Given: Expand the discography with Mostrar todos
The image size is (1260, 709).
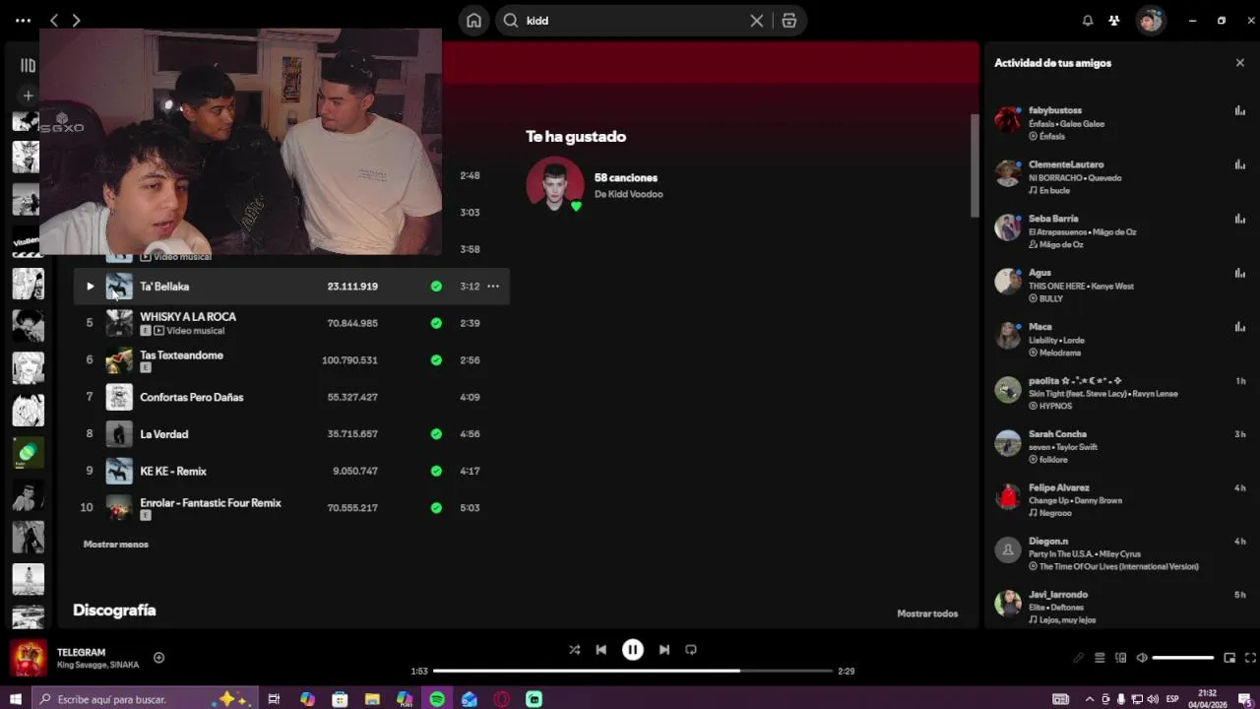Looking at the screenshot, I should coord(927,613).
